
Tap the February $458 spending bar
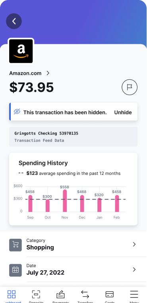tap(117, 204)
